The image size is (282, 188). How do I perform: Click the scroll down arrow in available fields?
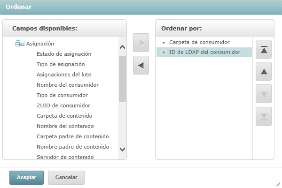click(x=122, y=149)
